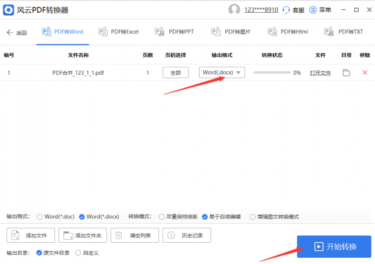Click the PDF转Html tab icon
The width and height of the screenshot is (375, 264).
click(x=272, y=32)
